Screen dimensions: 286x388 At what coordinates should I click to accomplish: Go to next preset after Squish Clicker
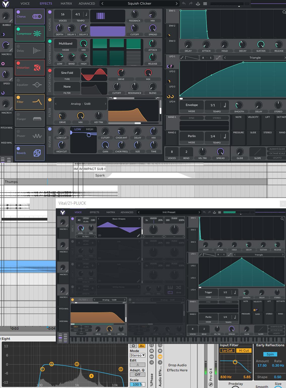click(x=176, y=4)
